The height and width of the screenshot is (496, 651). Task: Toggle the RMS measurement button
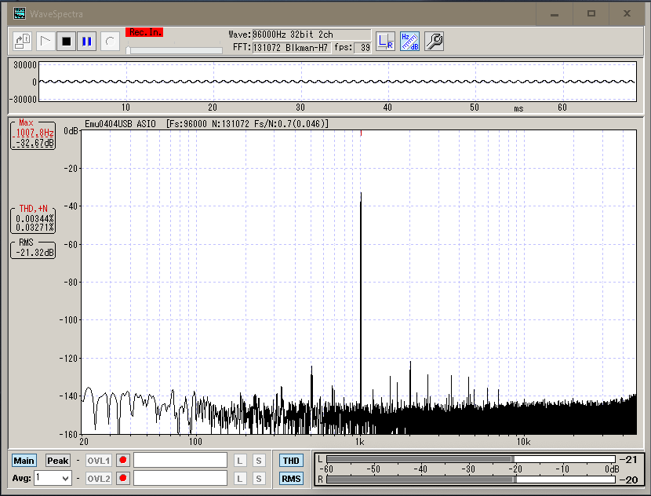pyautogui.click(x=291, y=478)
